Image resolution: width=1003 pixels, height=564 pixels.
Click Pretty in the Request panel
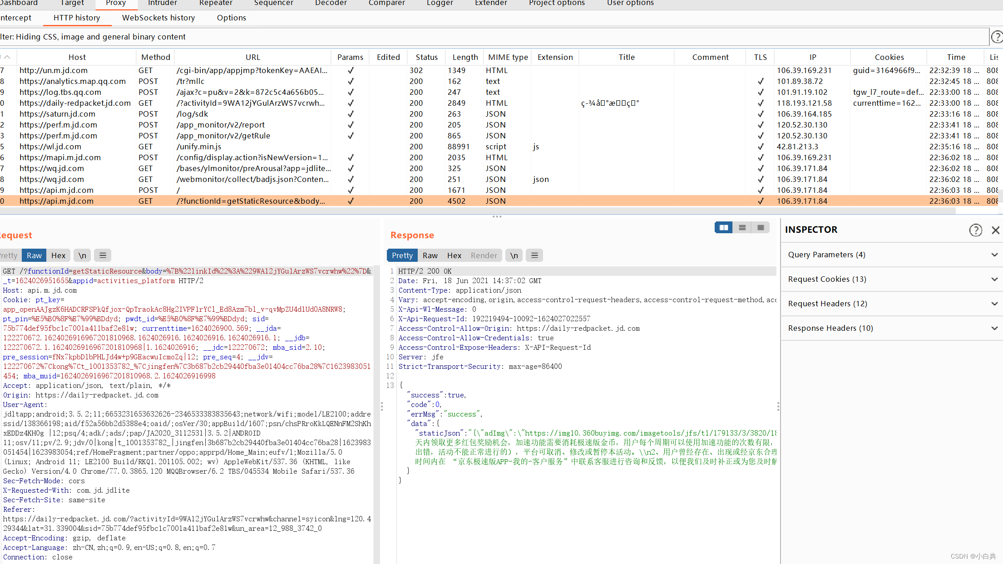(x=9, y=255)
